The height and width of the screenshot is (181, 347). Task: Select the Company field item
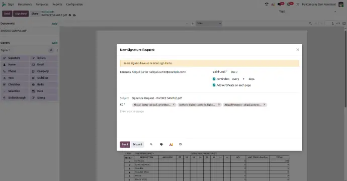coord(44,71)
